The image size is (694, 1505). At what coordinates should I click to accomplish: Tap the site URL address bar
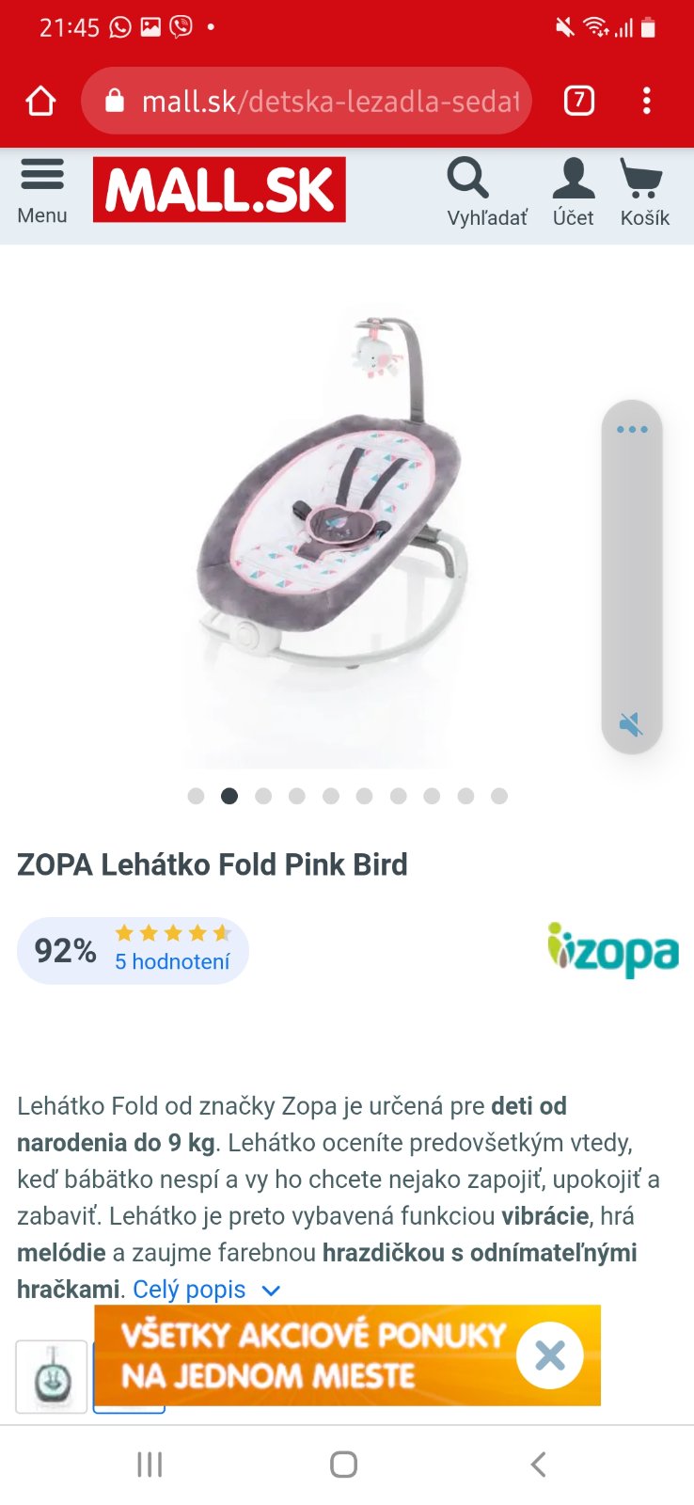tap(307, 101)
